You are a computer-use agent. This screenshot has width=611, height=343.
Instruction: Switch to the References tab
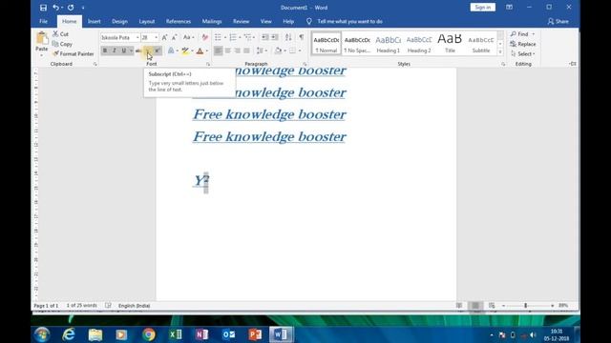pos(179,21)
